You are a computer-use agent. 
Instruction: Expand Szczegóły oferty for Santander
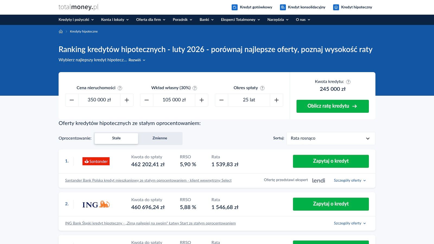tap(350, 181)
